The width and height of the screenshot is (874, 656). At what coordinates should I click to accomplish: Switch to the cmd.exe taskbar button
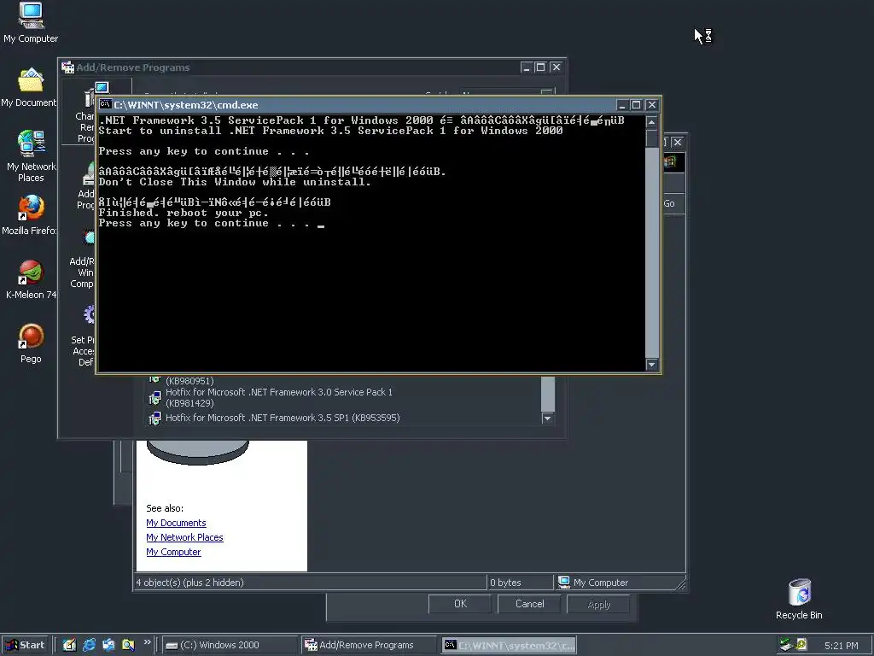pyautogui.click(x=509, y=645)
